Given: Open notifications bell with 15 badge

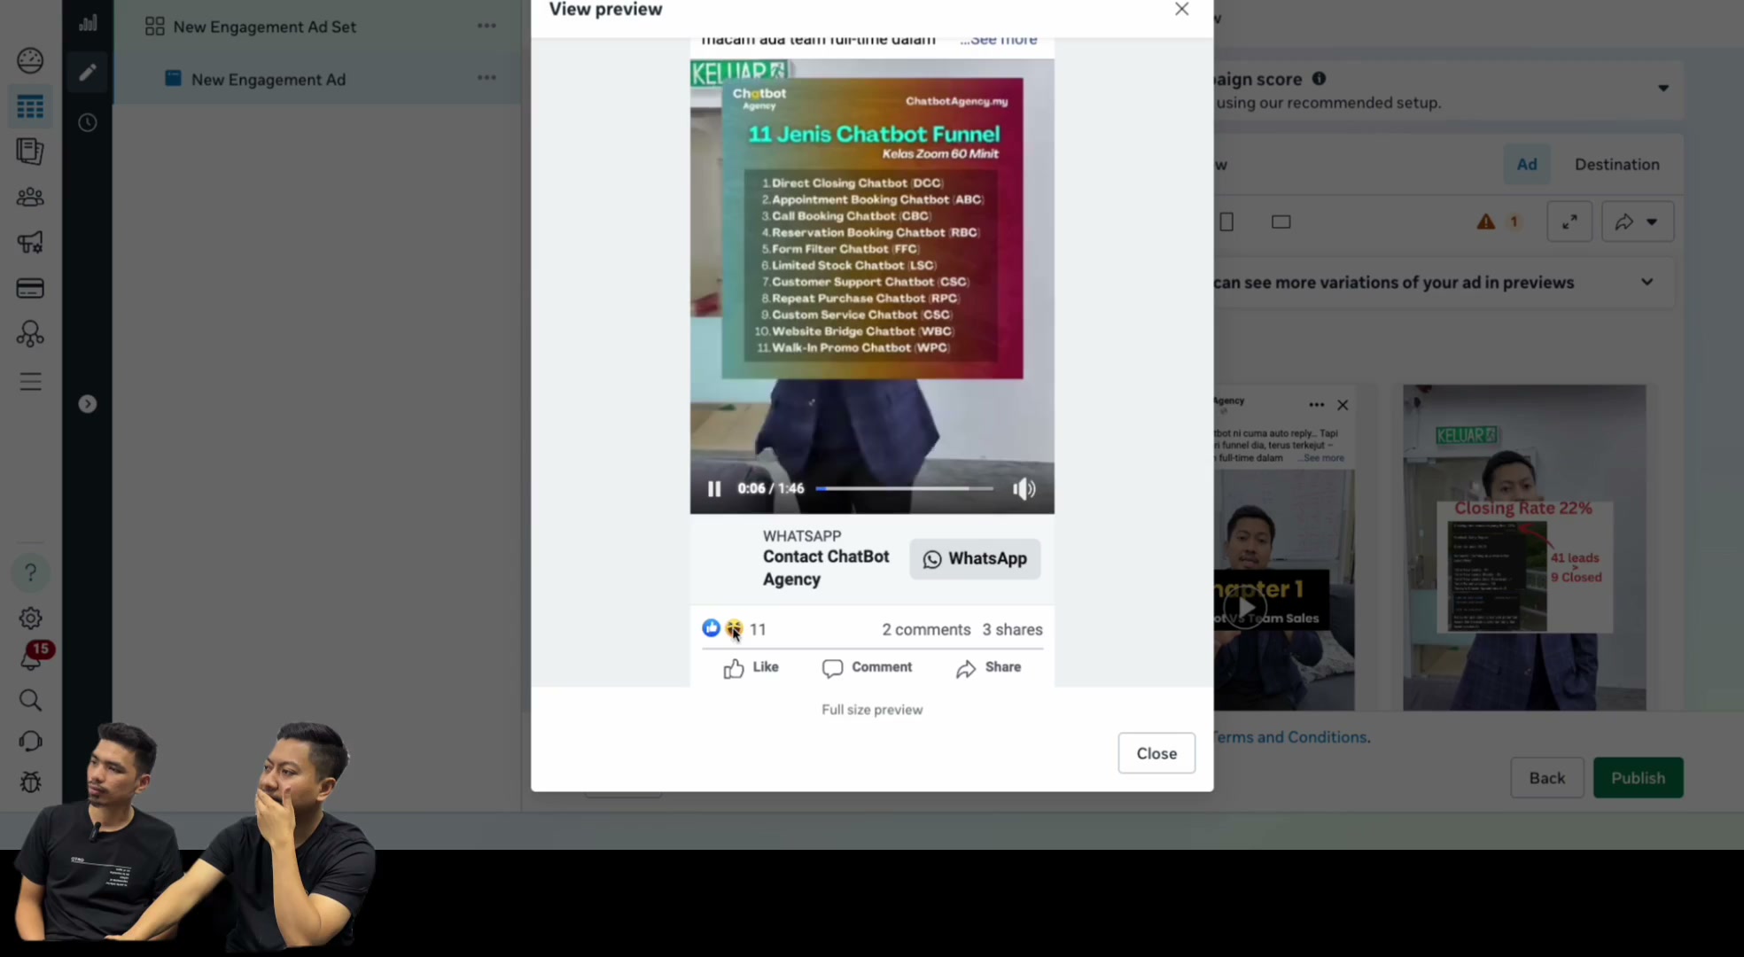Looking at the screenshot, I should pos(32,657).
